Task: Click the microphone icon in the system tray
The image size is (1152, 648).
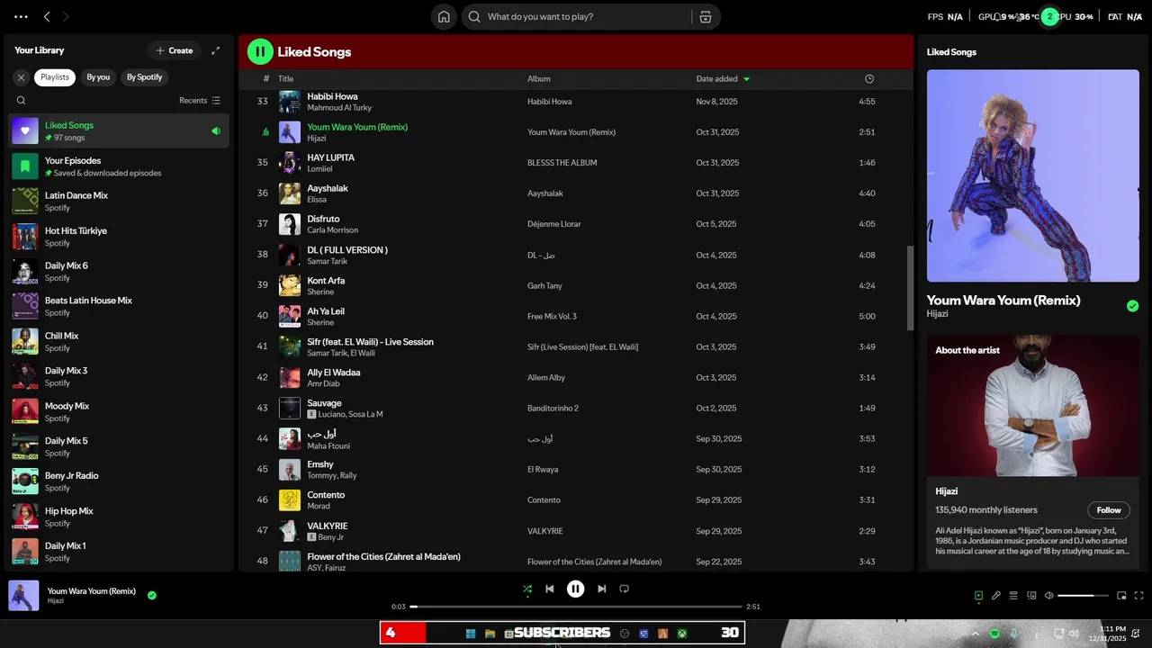Action: coord(1014,634)
